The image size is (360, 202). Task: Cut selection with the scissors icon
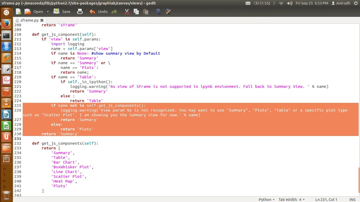point(127,12)
